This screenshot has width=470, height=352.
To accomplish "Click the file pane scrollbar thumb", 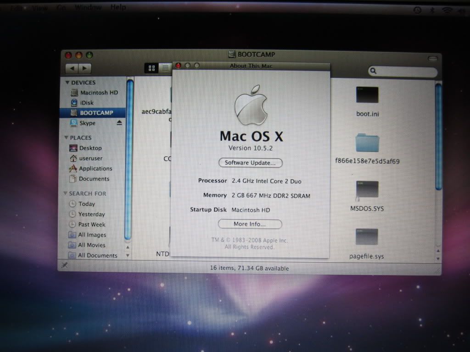I will click(x=438, y=137).
